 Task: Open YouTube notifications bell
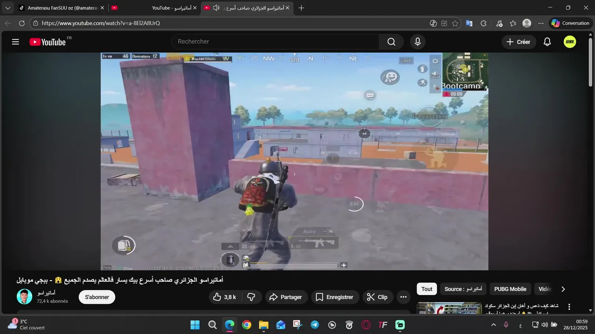click(x=547, y=42)
